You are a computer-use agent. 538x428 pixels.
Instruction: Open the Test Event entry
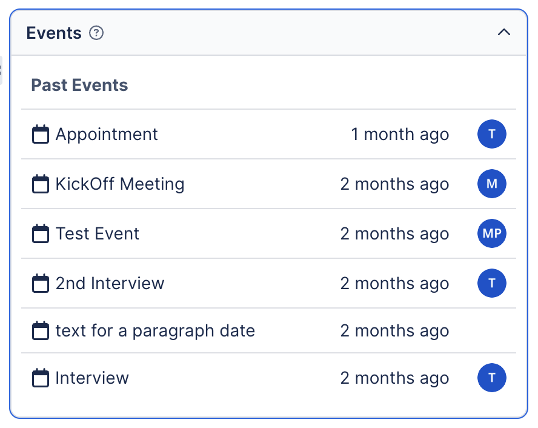click(98, 234)
